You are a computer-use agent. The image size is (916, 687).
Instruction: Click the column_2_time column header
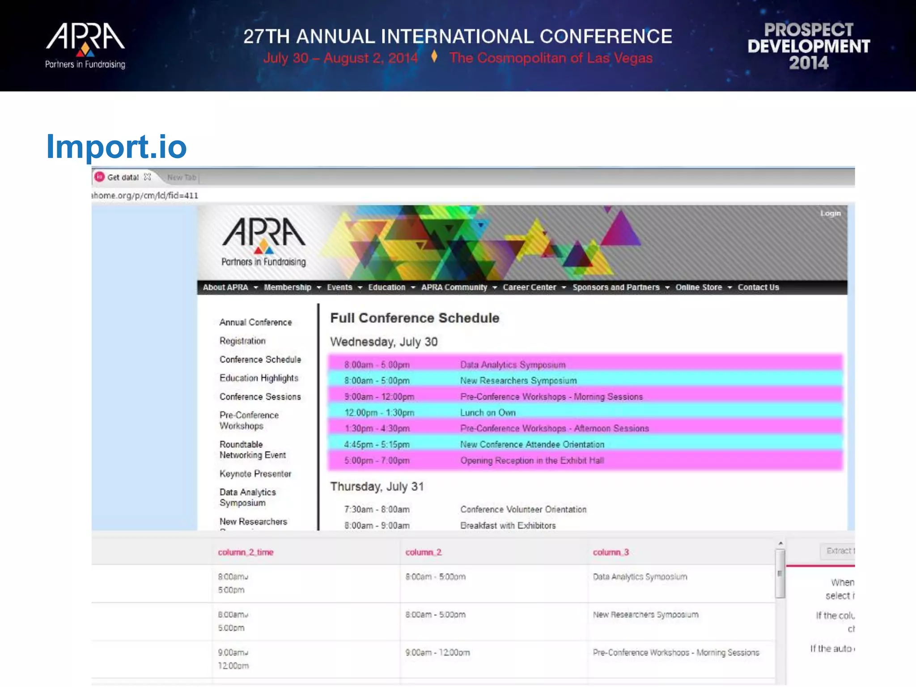246,552
